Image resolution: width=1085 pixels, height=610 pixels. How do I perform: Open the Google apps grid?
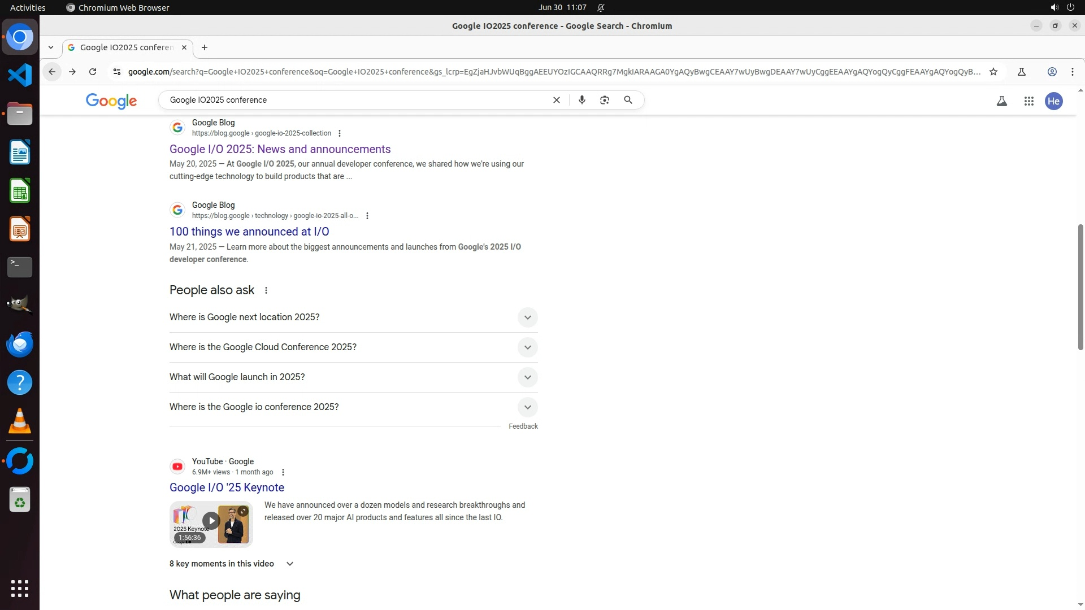tap(1028, 101)
